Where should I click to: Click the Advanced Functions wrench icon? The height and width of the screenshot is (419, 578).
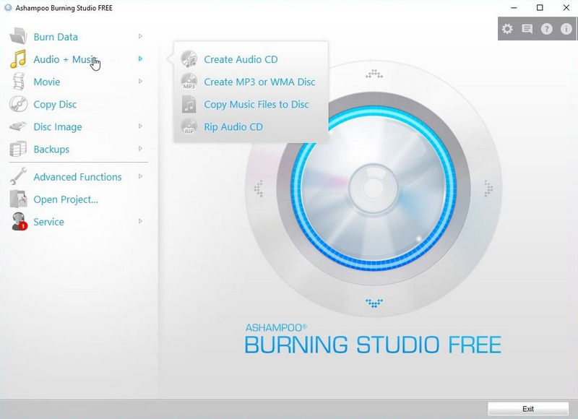click(18, 176)
